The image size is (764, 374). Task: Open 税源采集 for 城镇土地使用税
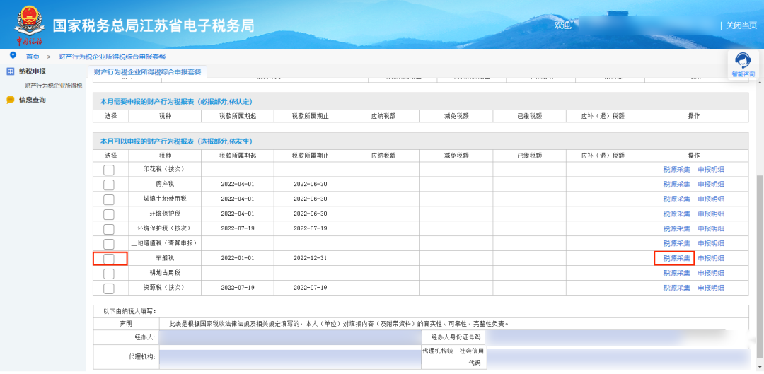pyautogui.click(x=677, y=199)
